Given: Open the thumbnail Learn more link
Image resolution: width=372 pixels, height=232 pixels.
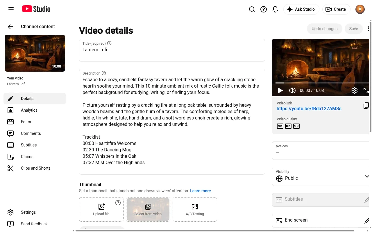Looking at the screenshot, I should (201, 191).
